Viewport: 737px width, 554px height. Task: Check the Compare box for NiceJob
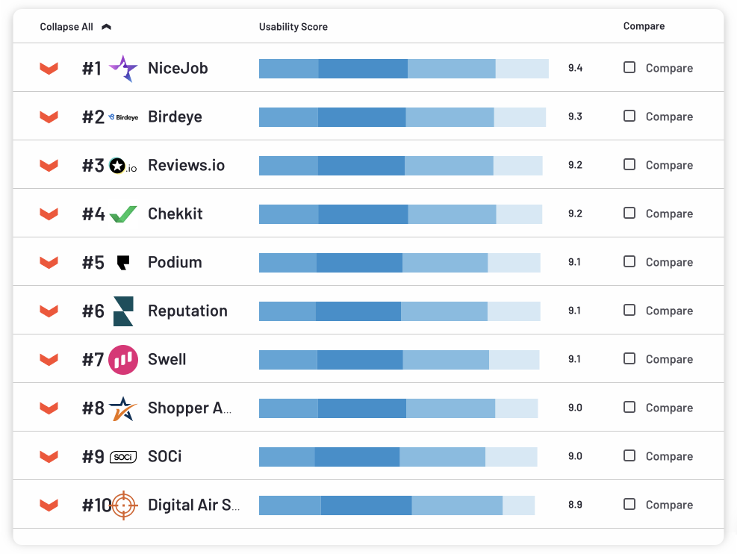629,67
